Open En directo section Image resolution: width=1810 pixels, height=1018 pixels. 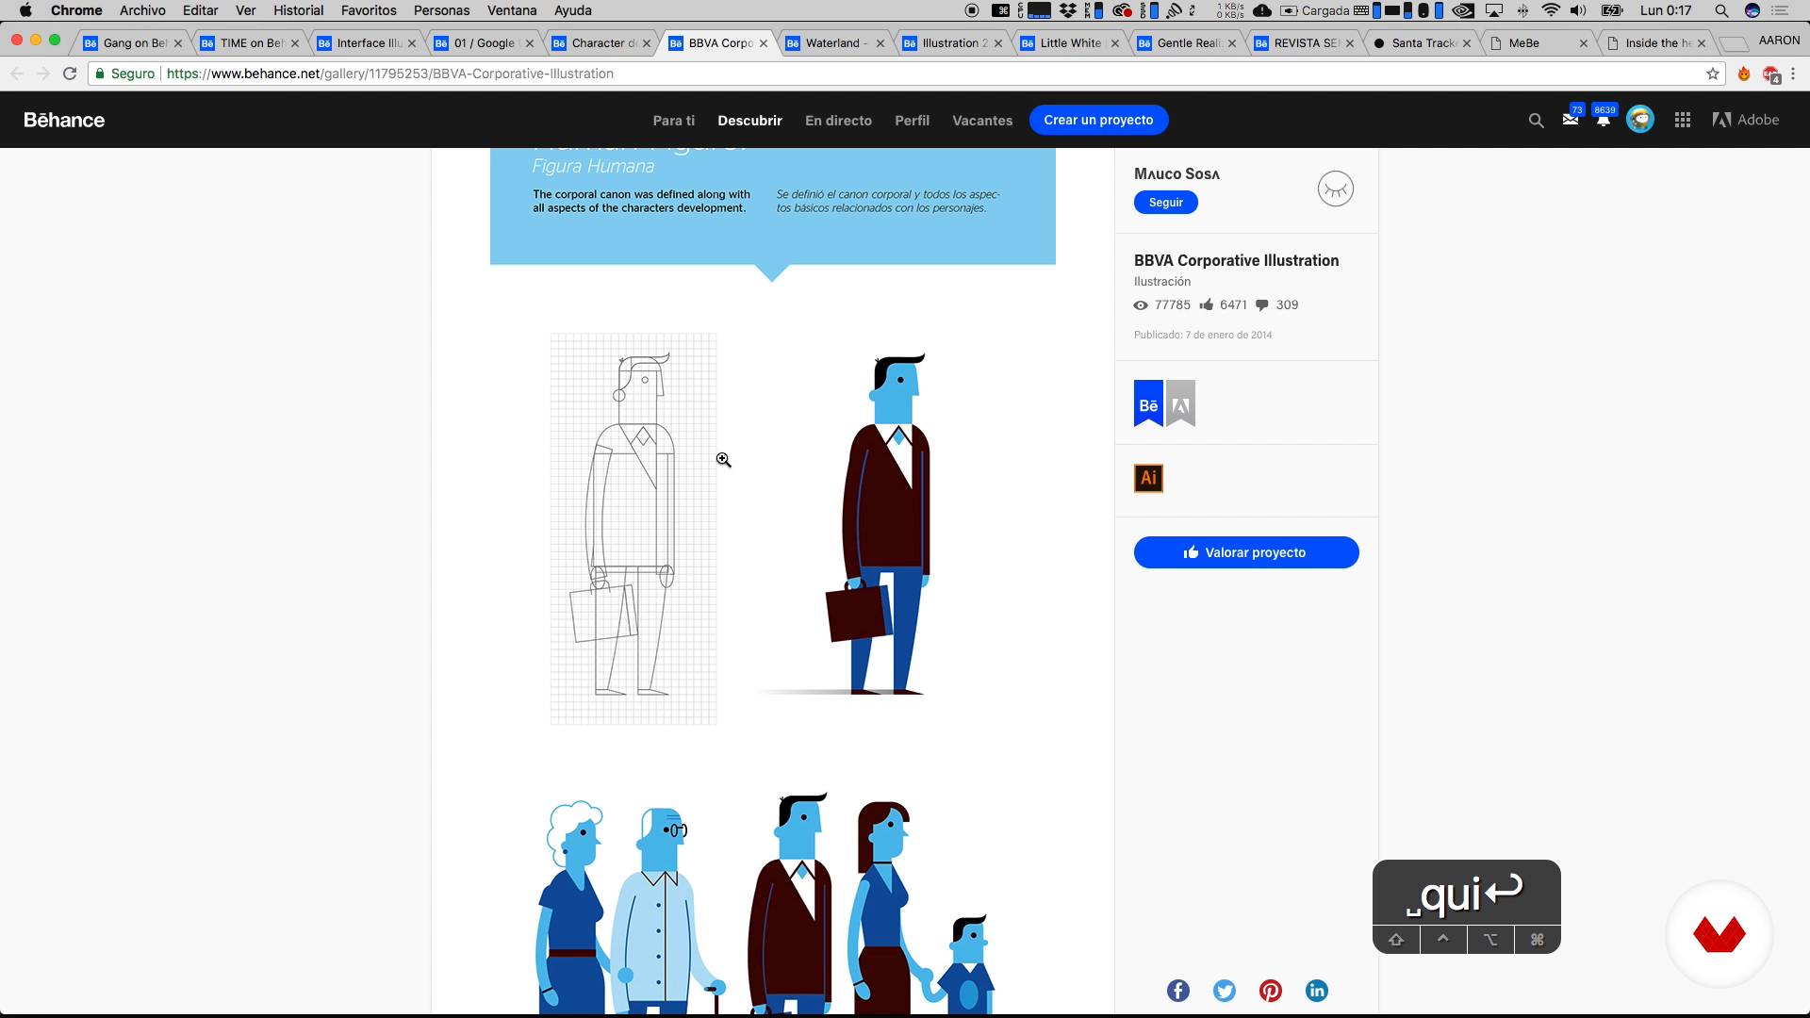[838, 121]
